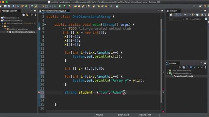Viewport: 209px width, 117px height.
Task: Collapse the src folder node
Action: [x=2, y=26]
